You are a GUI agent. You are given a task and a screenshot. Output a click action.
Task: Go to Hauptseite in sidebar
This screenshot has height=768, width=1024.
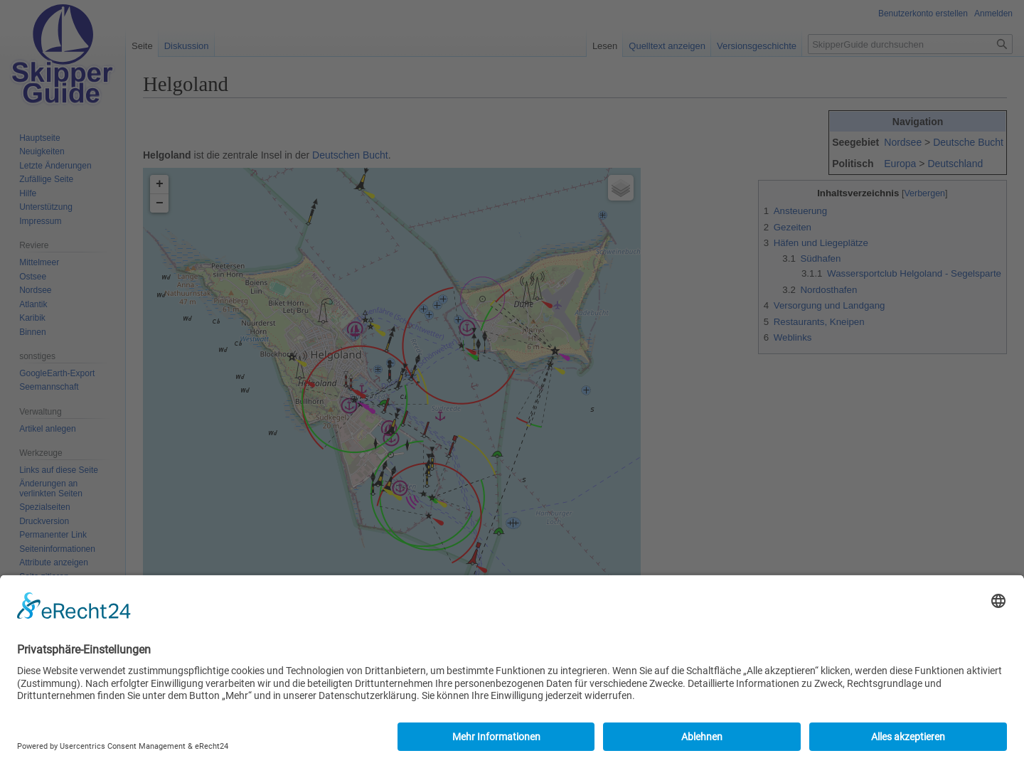point(40,138)
